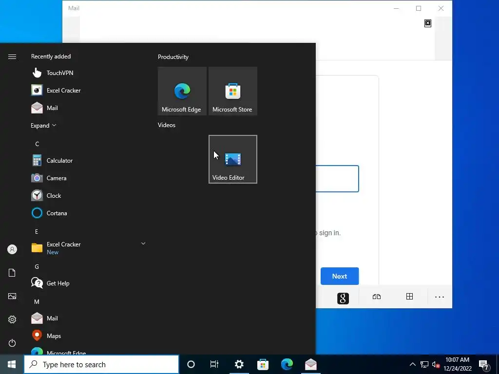Jump to letter M app group
499x374 pixels.
click(37, 302)
